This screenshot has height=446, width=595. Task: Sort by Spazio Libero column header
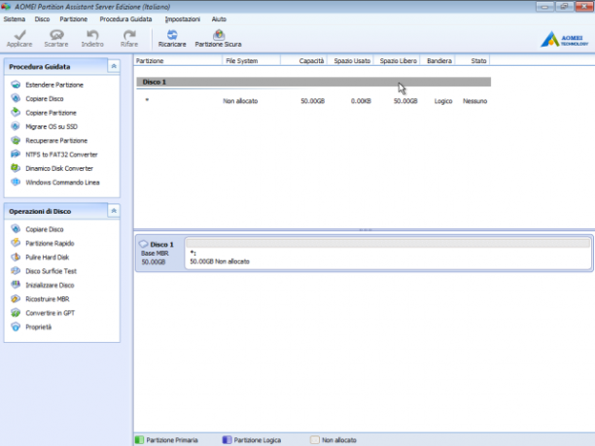click(x=397, y=60)
